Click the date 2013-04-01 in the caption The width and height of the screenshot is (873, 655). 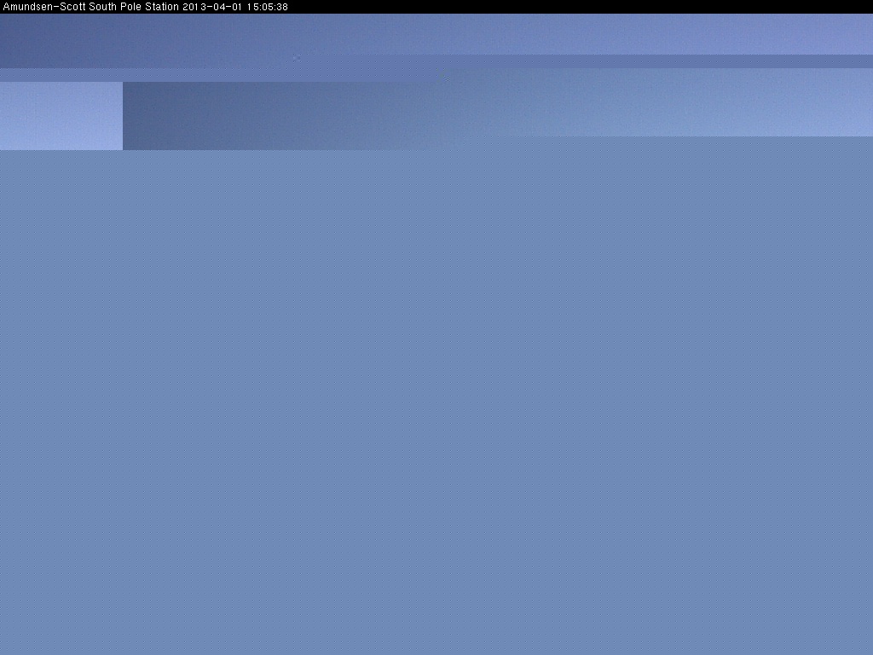pos(206,7)
